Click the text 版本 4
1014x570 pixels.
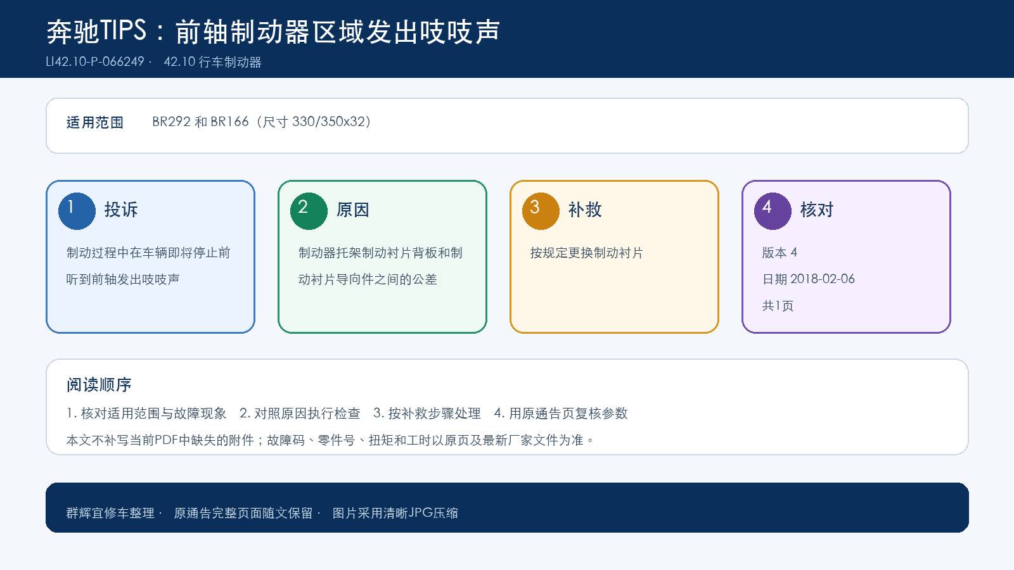780,253
